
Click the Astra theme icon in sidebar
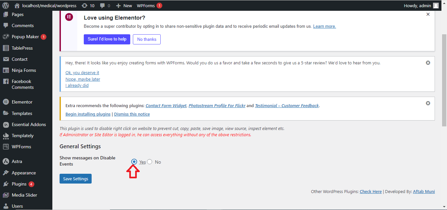[x=6, y=161]
